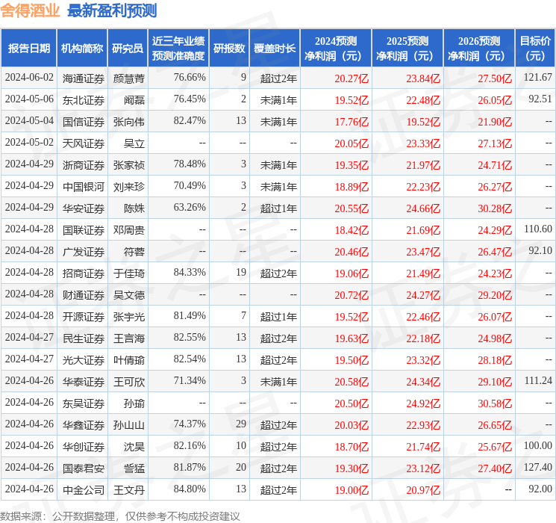Select analyst 张向伟 in the table
The image size is (556, 523).
pyautogui.click(x=128, y=121)
